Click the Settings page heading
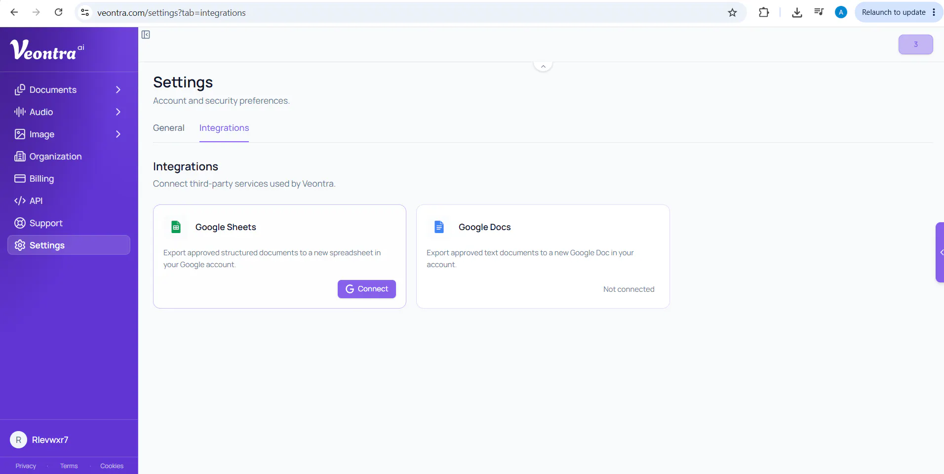Image resolution: width=944 pixels, height=474 pixels. pyautogui.click(x=183, y=82)
